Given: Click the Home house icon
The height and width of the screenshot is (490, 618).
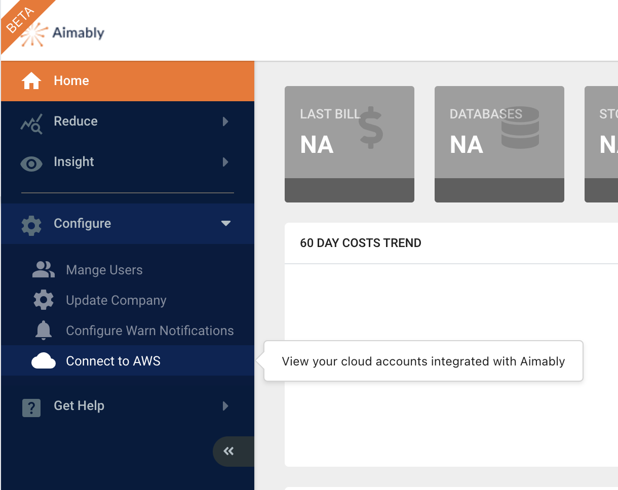Looking at the screenshot, I should (31, 81).
